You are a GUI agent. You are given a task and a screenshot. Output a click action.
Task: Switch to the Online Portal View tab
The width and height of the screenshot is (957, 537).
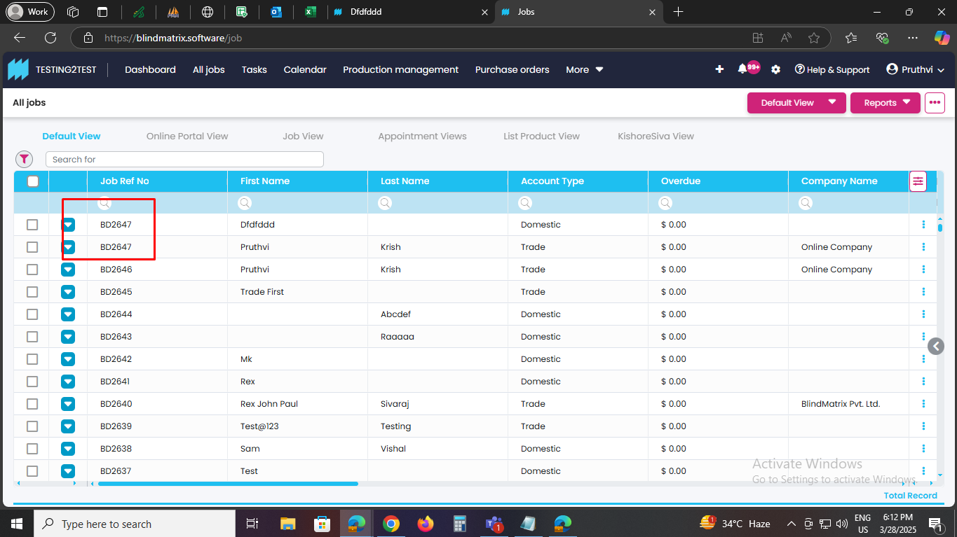pos(187,137)
